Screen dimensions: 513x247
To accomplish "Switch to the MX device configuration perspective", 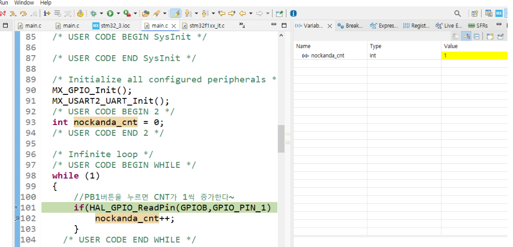I will tap(499, 13).
